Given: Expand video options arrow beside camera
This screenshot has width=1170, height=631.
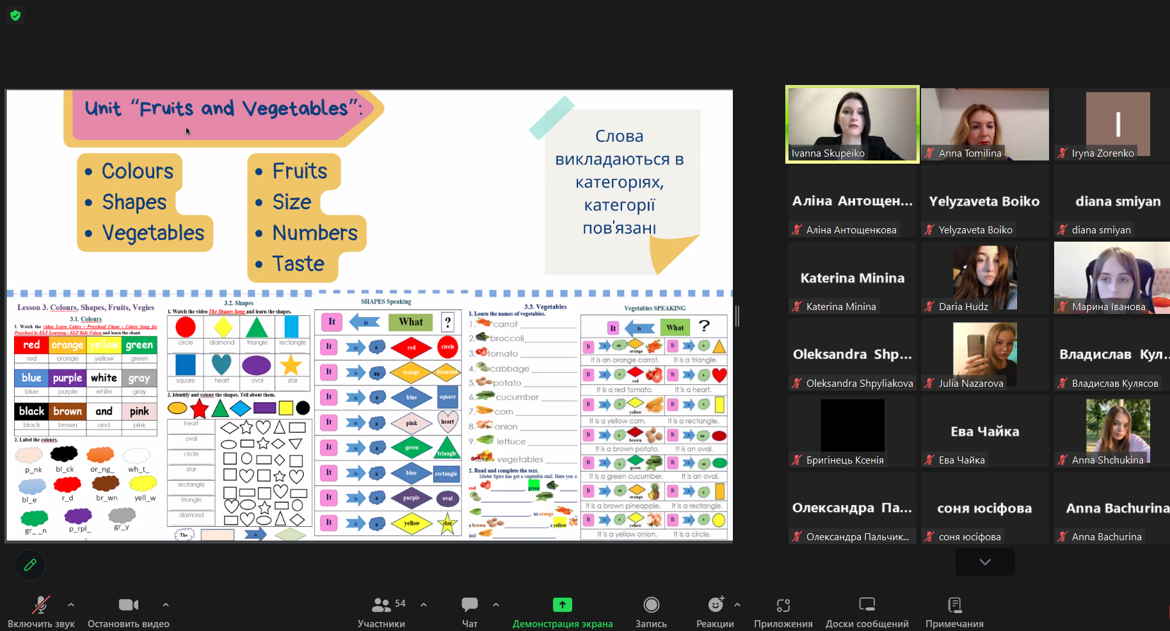Looking at the screenshot, I should [166, 604].
